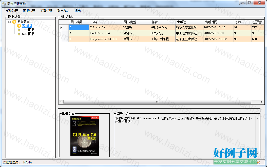Viewport: 267px width, 167px height.
Task: Click the CLR via C# title cell
Action: pos(106,27)
